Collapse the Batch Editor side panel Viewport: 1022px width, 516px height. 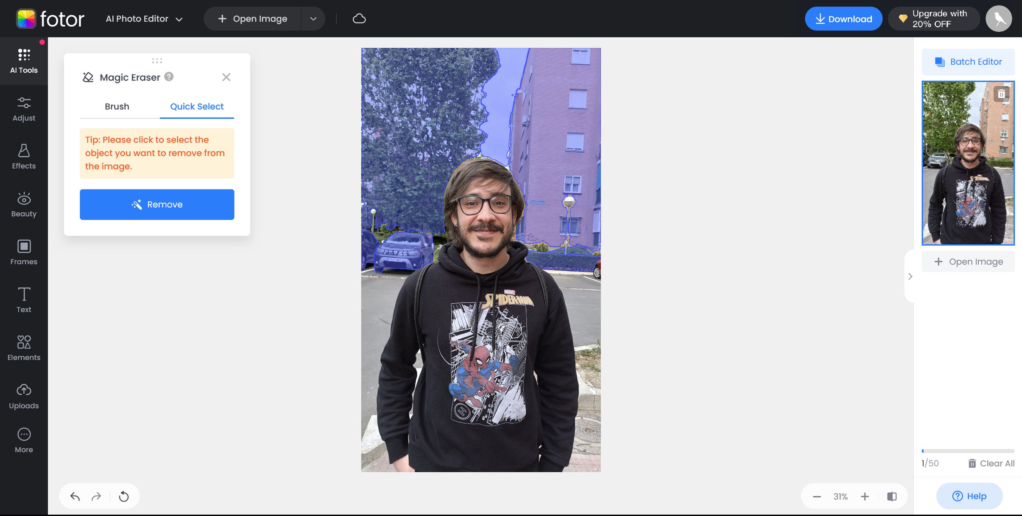click(x=910, y=276)
